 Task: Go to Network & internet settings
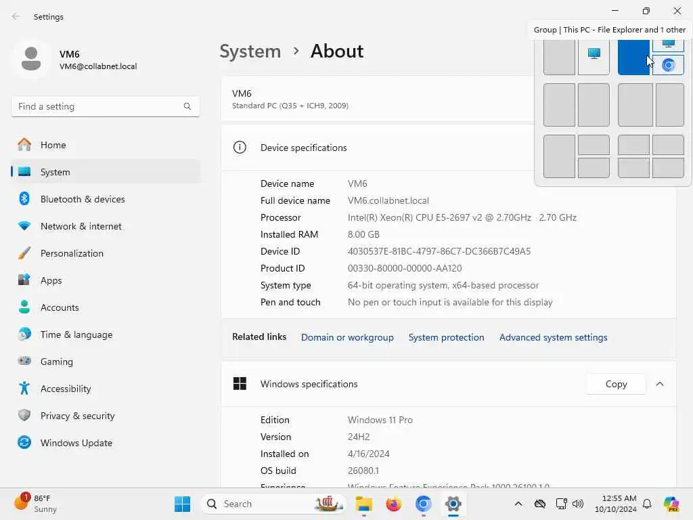pyautogui.click(x=105, y=226)
